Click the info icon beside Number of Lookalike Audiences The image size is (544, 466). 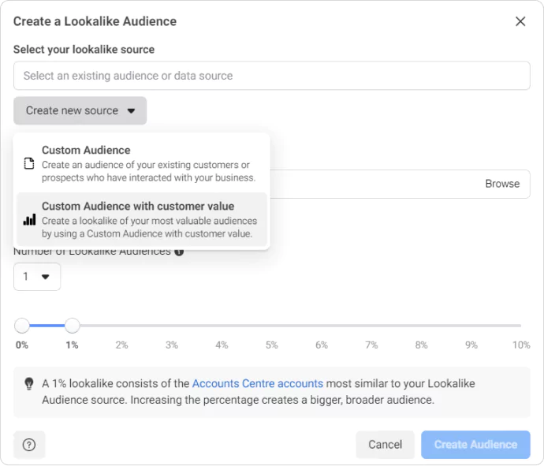coord(179,252)
